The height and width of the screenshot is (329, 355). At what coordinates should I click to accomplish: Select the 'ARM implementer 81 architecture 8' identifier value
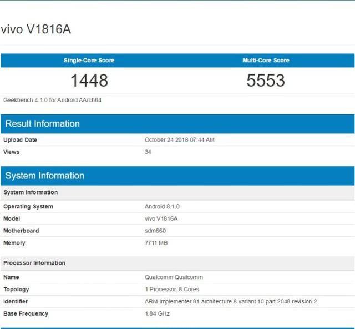point(231,302)
